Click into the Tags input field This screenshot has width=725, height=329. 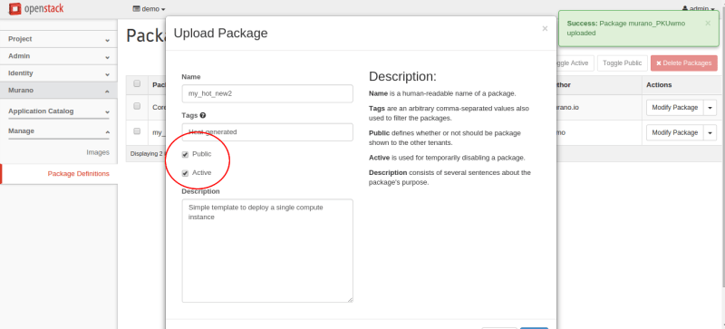[267, 132]
